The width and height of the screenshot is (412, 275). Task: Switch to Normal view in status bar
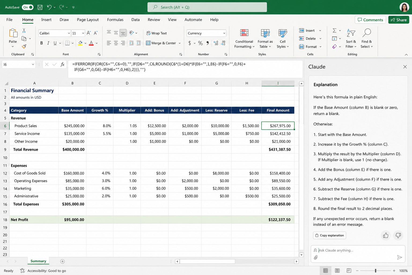tap(326, 271)
